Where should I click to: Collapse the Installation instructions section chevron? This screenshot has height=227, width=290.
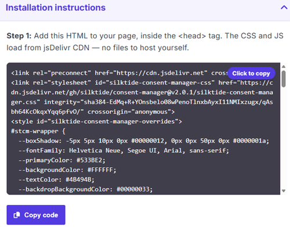pos(284,8)
